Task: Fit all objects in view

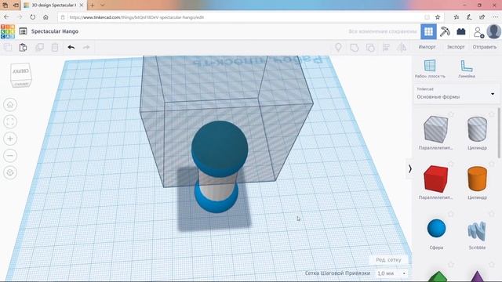Action: click(10, 121)
